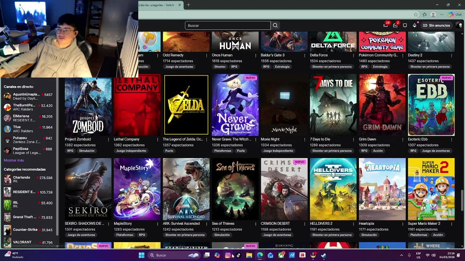Open Xbox app from the taskbar
Image resolution: width=465 pixels, height=261 pixels.
(281, 255)
